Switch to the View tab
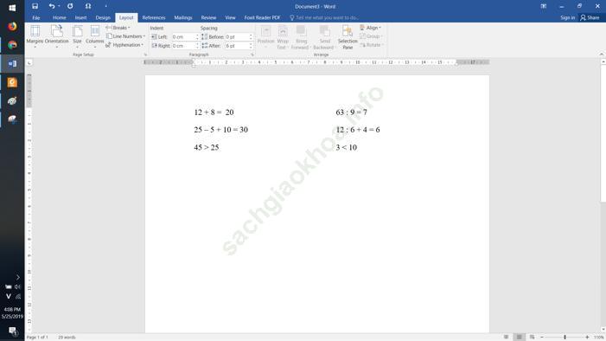Viewport: 606px width, 341px height. 230,18
